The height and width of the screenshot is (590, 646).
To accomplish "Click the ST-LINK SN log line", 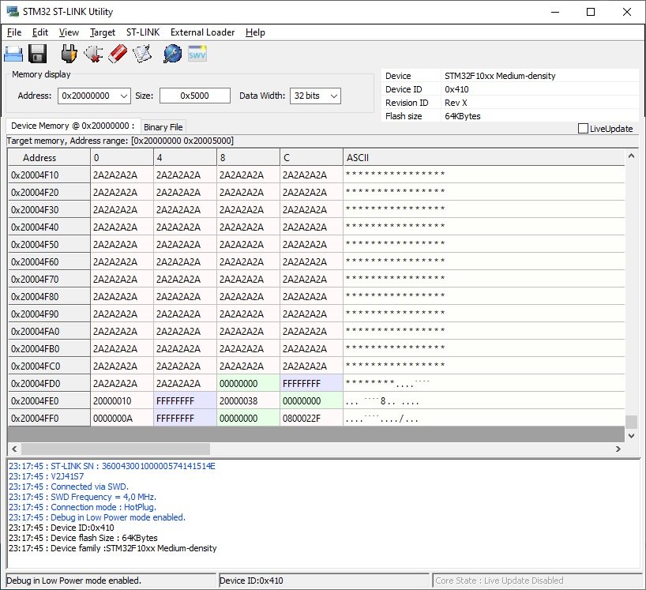I will (x=112, y=466).
